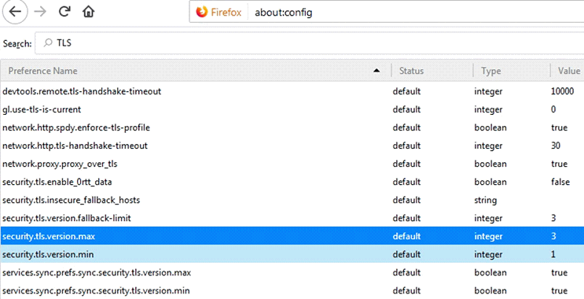The height and width of the screenshot is (299, 584).
Task: Select security.tls.insecure_fallback_hosts row
Action: [x=292, y=200]
